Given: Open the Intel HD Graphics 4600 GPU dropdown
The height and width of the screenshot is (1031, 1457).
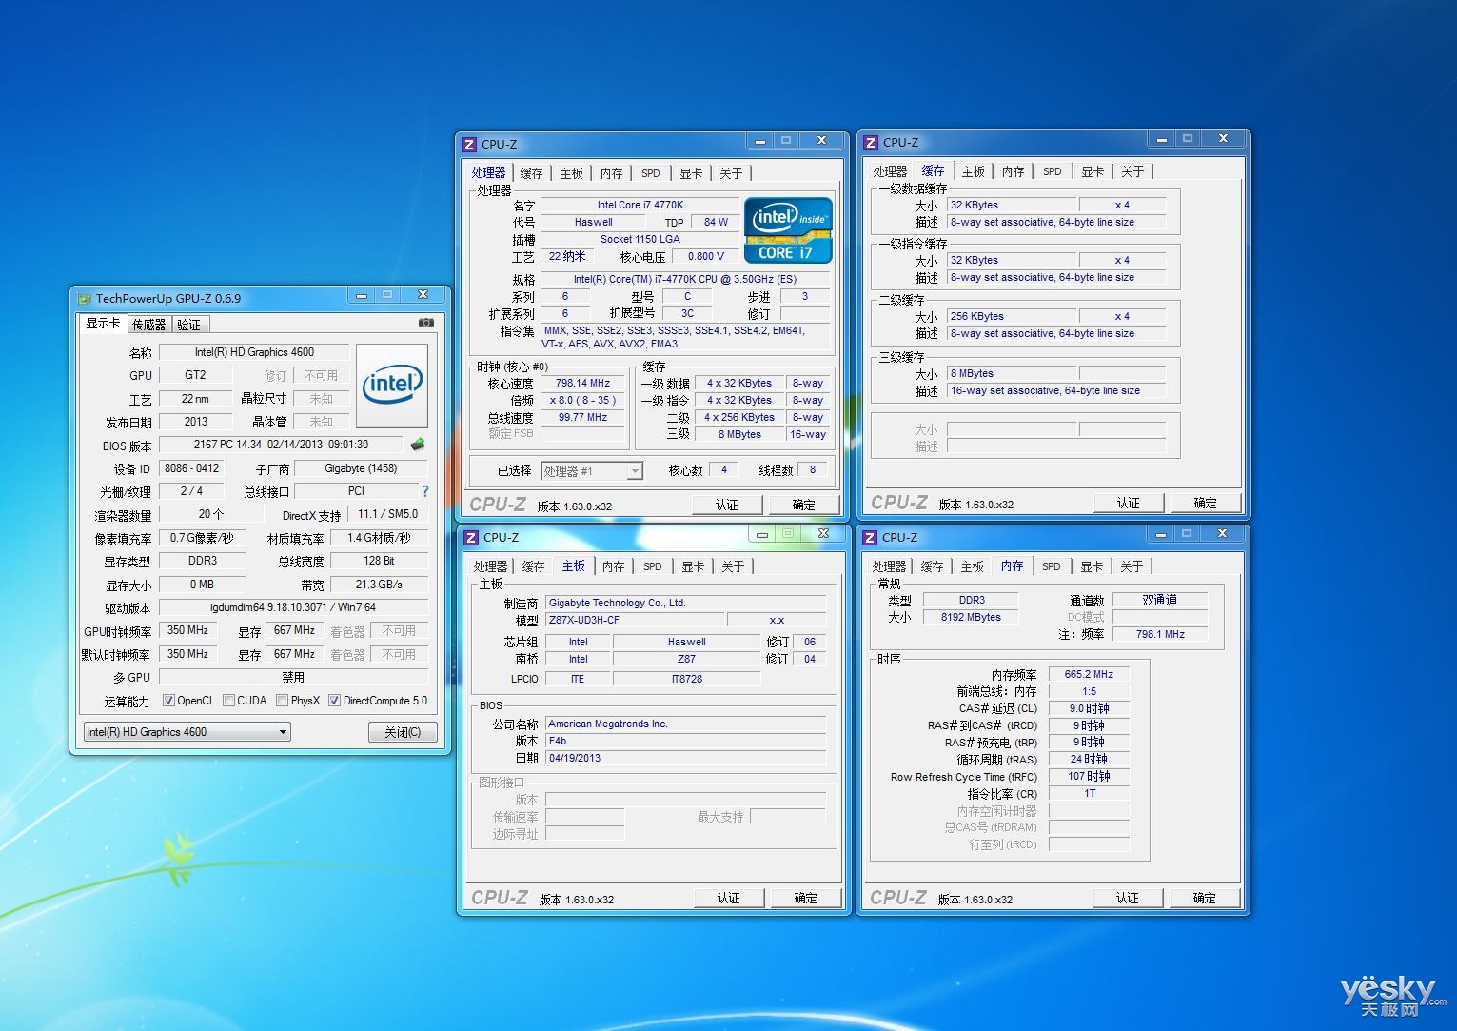Looking at the screenshot, I should pos(187,732).
